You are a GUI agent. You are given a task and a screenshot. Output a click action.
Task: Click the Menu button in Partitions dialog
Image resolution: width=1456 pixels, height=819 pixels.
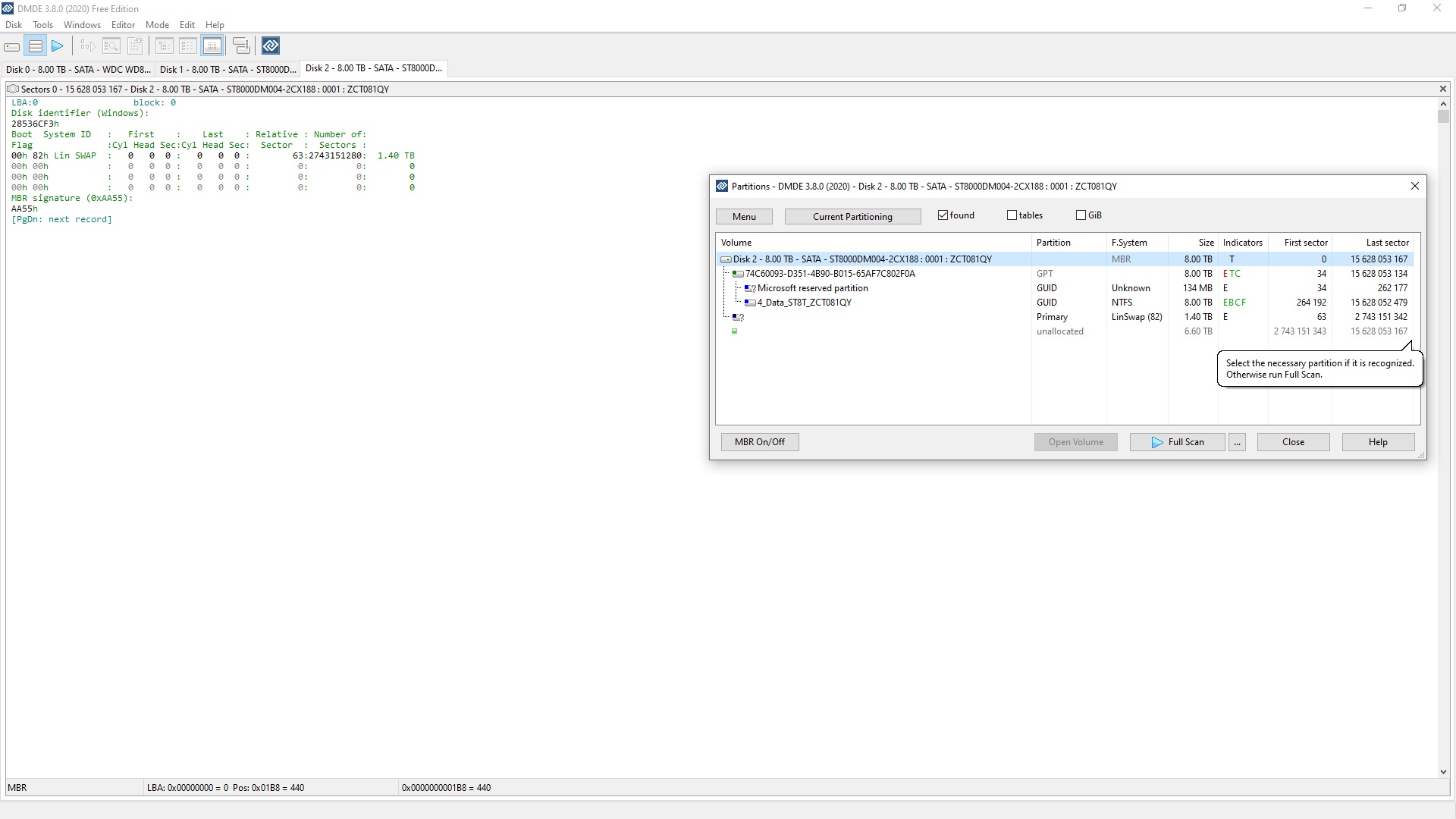point(744,217)
